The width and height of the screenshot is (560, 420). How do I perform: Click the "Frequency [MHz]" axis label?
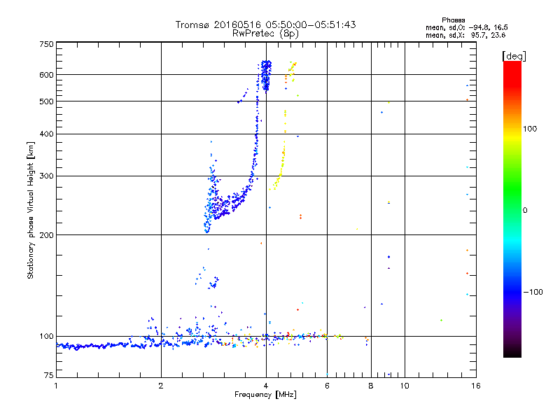[265, 395]
